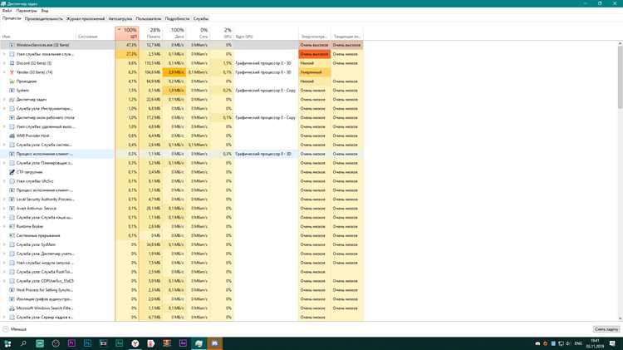Click the Снять задачу button
This screenshot has width=623, height=350.
[606, 329]
